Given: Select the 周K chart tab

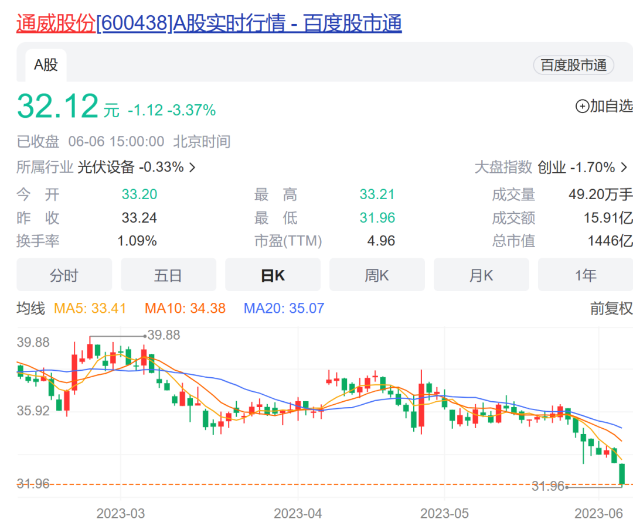Looking at the screenshot, I should [x=377, y=275].
